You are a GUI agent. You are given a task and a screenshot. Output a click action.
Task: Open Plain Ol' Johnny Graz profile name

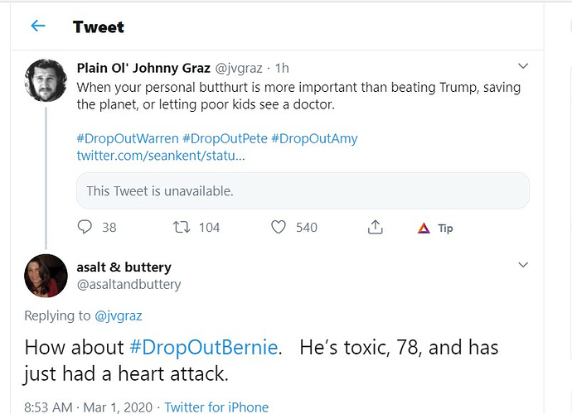(x=143, y=68)
